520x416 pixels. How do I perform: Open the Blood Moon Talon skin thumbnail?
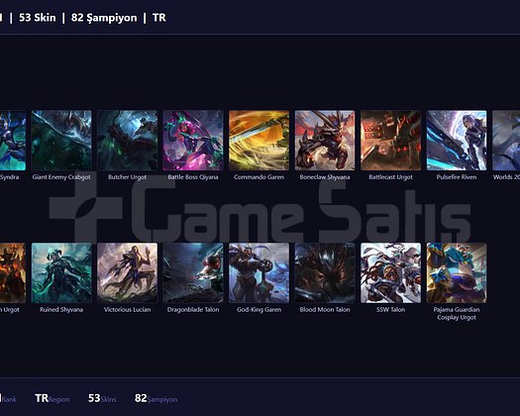[x=325, y=272]
